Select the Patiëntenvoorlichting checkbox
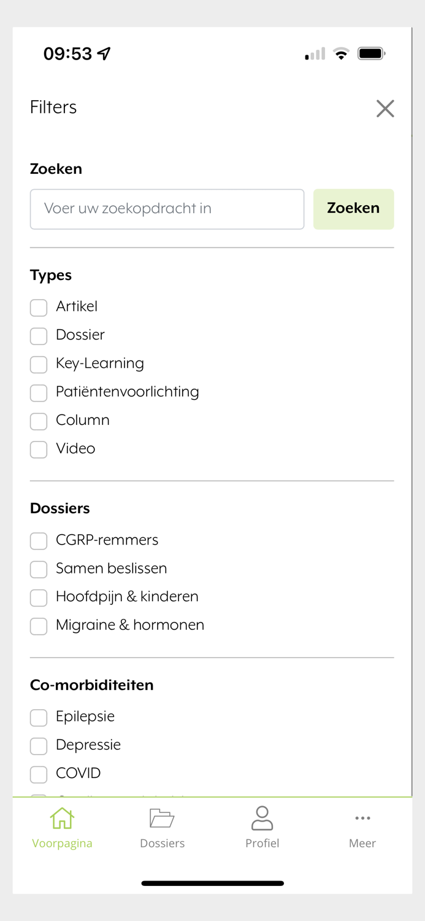This screenshot has height=921, width=425. [x=38, y=393]
